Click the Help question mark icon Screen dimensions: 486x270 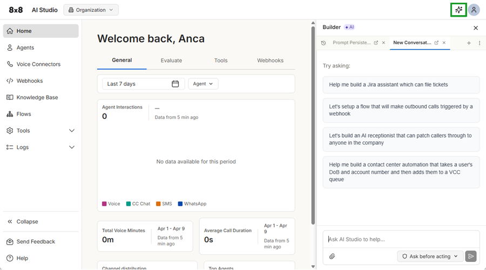[10, 258]
